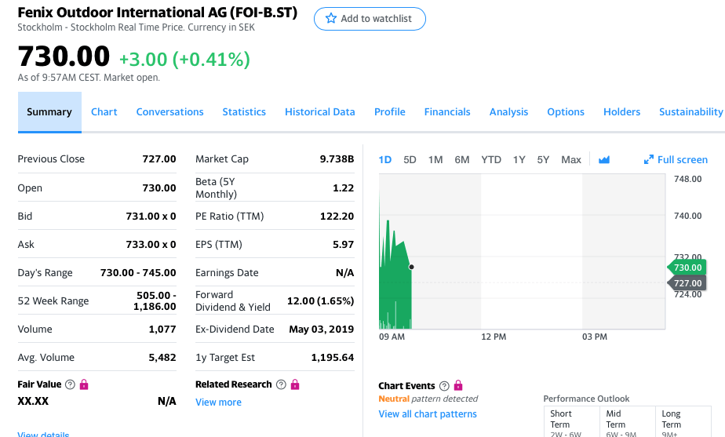Image resolution: width=725 pixels, height=437 pixels.
Task: Open the Financials tab
Action: (447, 112)
